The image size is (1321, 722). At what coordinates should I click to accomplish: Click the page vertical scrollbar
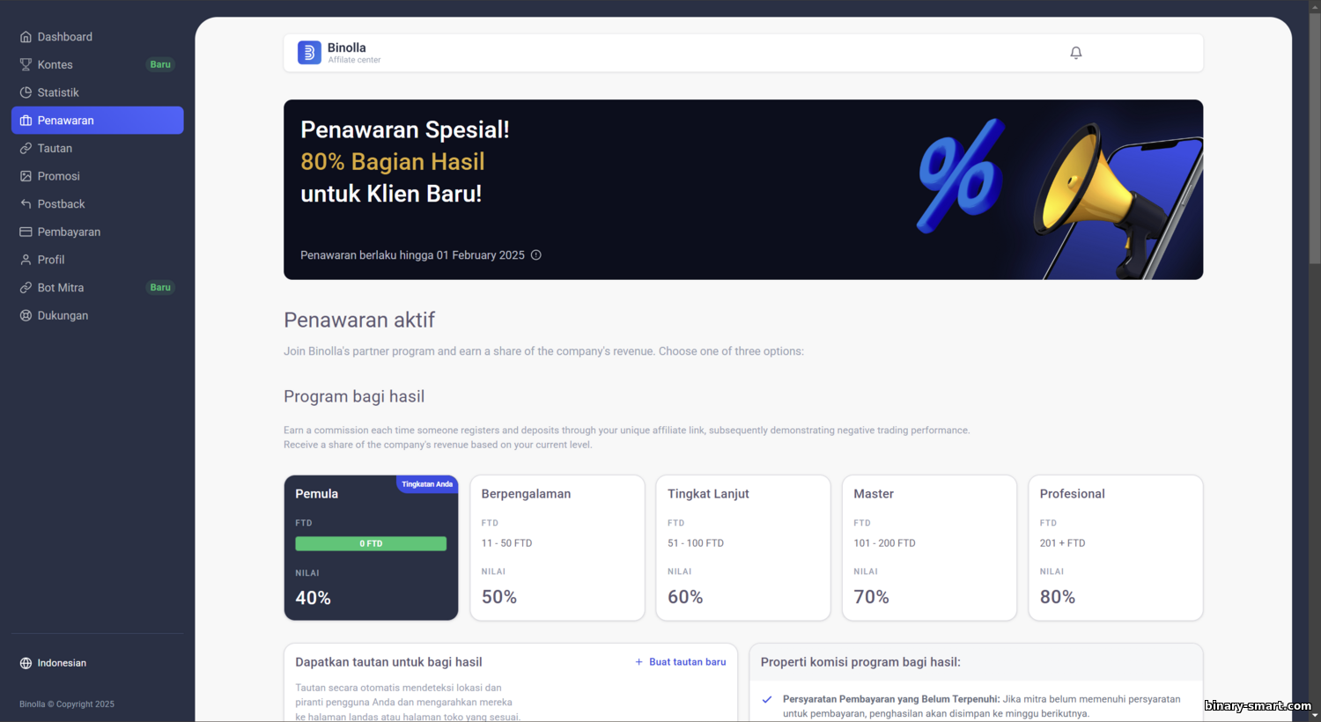pyautogui.click(x=1314, y=361)
